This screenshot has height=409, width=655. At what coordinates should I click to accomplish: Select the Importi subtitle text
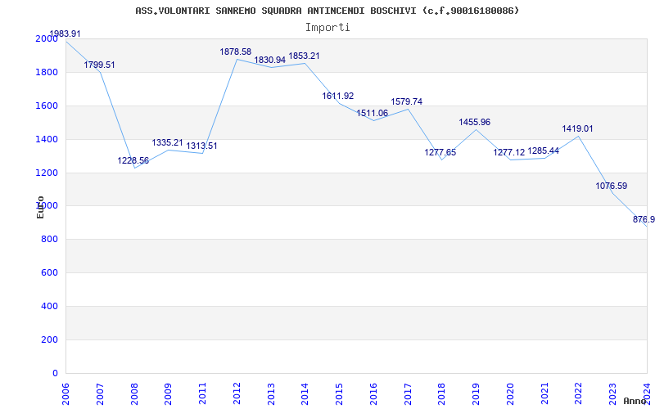coord(327,27)
